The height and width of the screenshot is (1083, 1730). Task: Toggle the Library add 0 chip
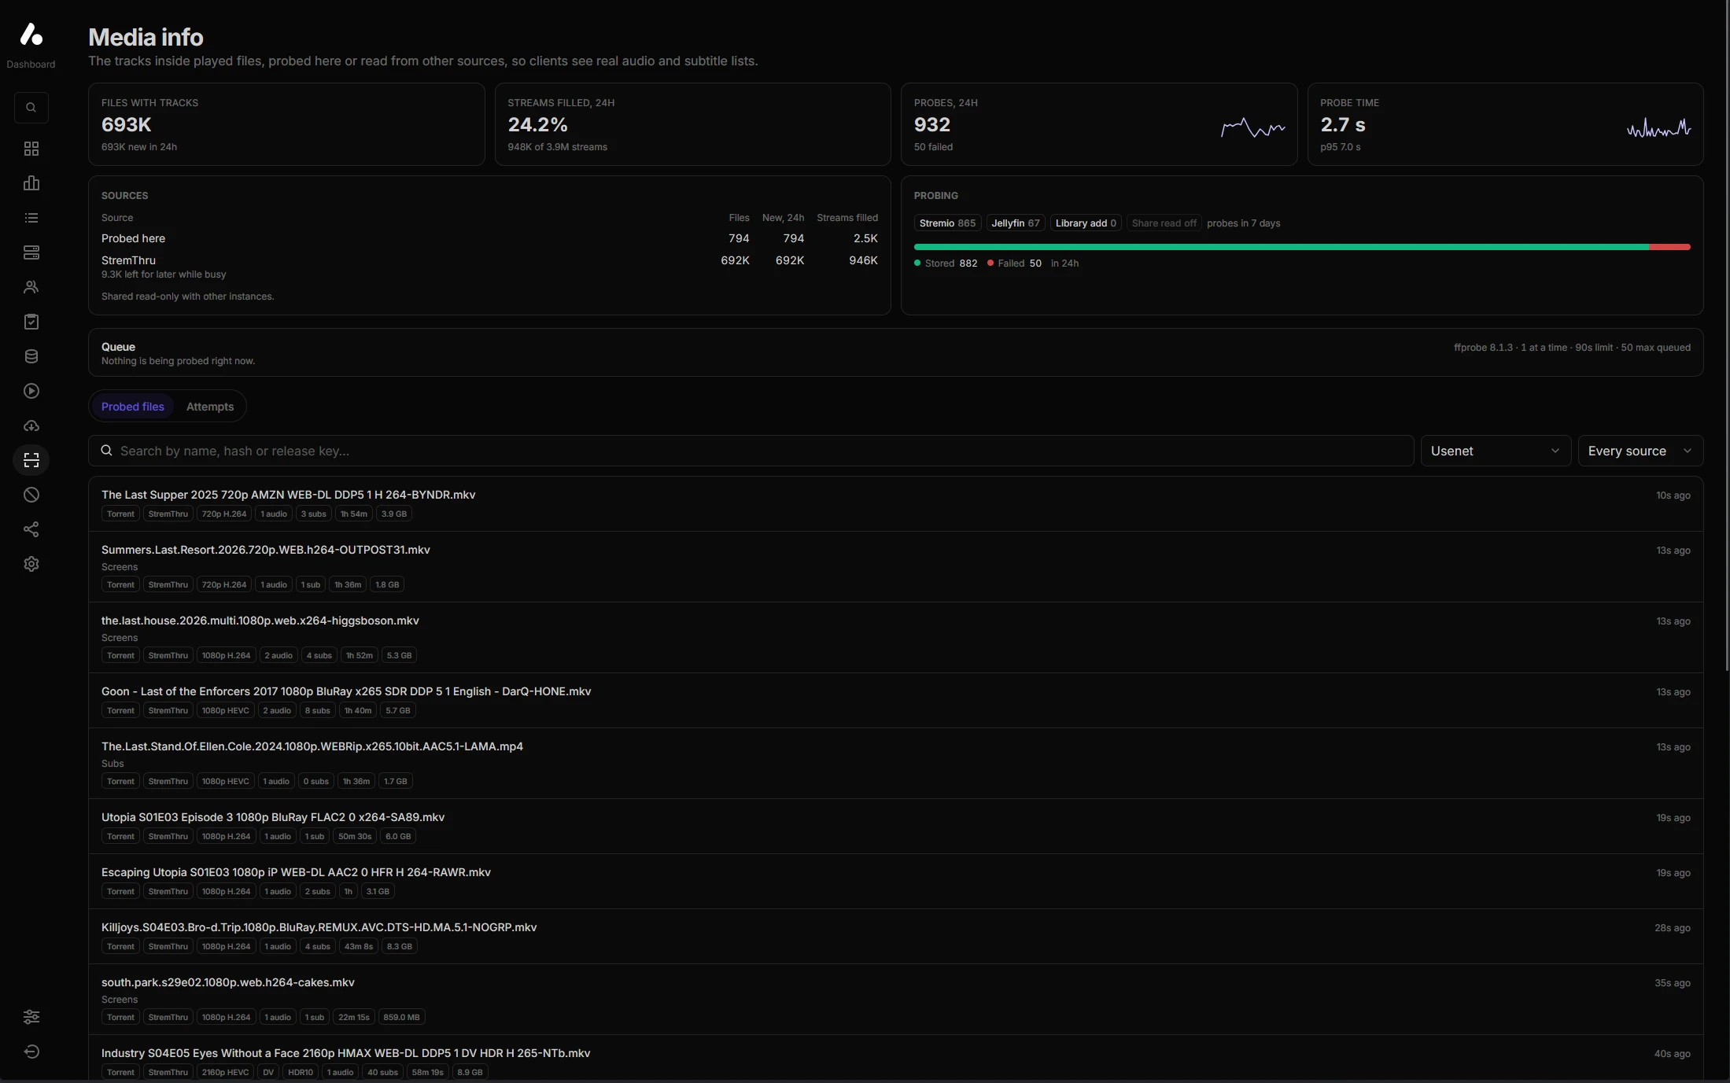tap(1086, 223)
